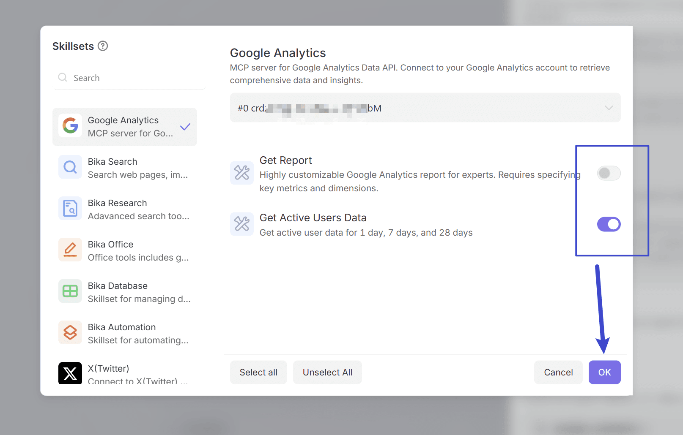Click the Bika Research document icon
Viewport: 683px width, 435px height.
(x=70, y=209)
